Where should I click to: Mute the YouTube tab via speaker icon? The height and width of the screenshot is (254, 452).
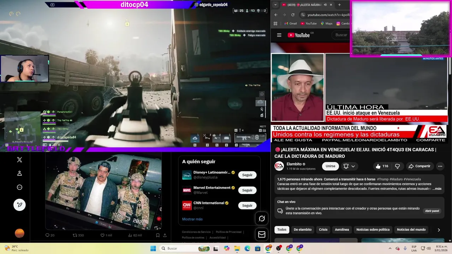(325, 5)
